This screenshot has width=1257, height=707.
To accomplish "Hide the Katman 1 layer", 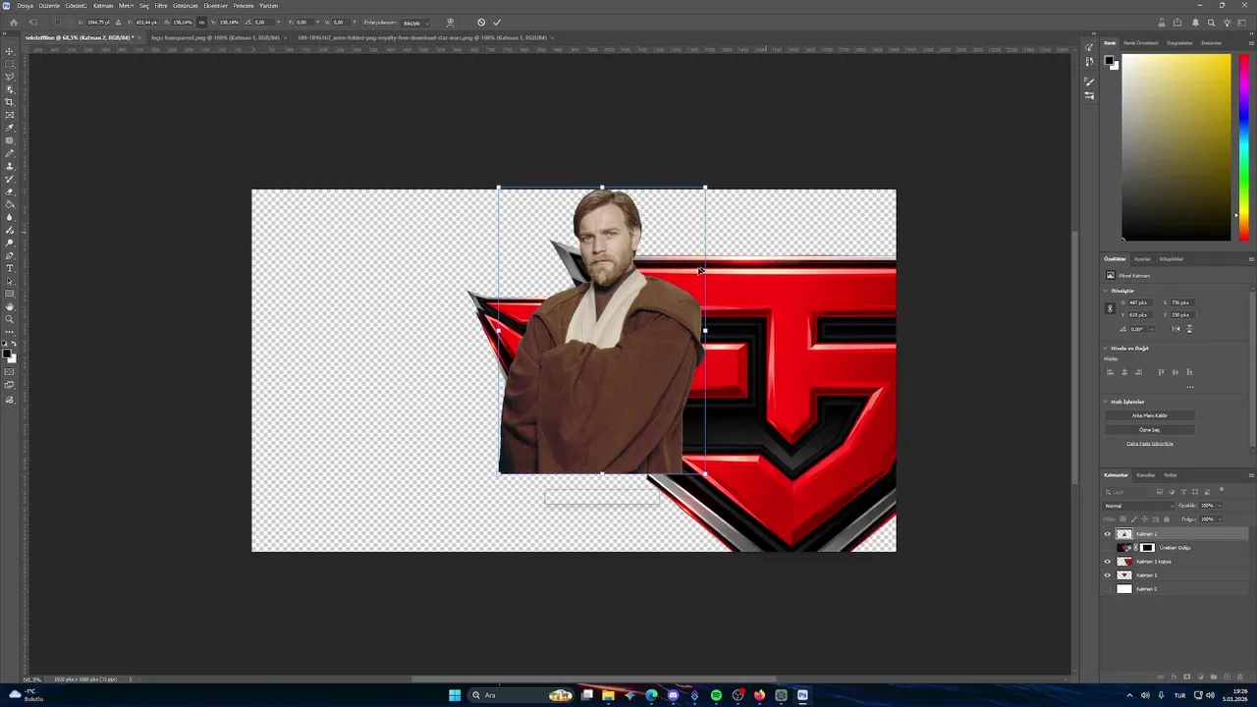I will pyautogui.click(x=1108, y=575).
